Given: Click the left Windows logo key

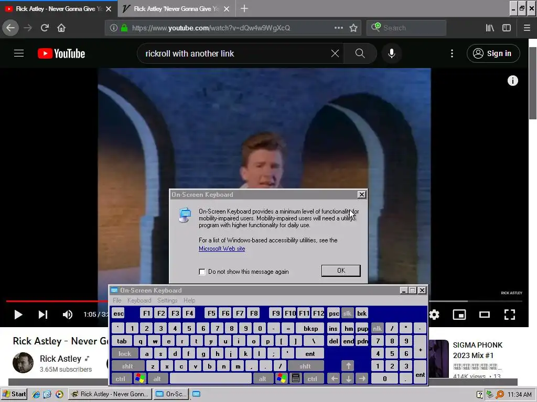Looking at the screenshot, I should point(139,379).
